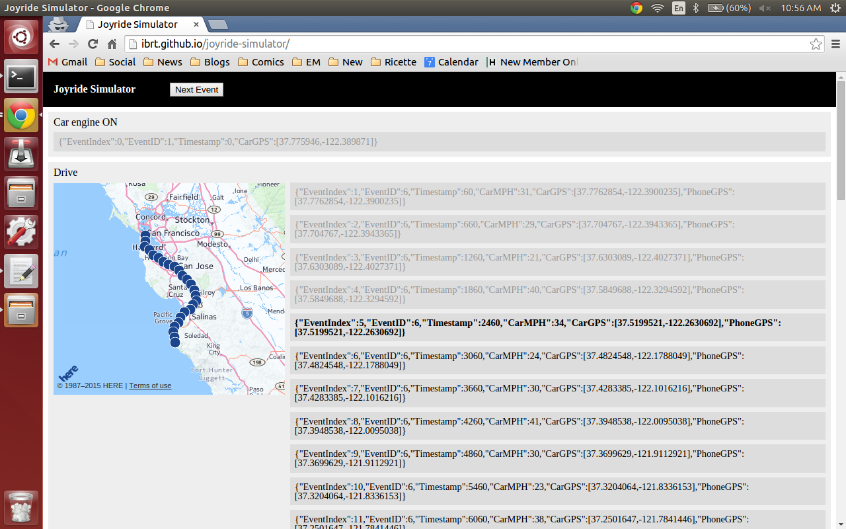Open the browser home page icon
The width and height of the screenshot is (846, 529).
click(112, 44)
